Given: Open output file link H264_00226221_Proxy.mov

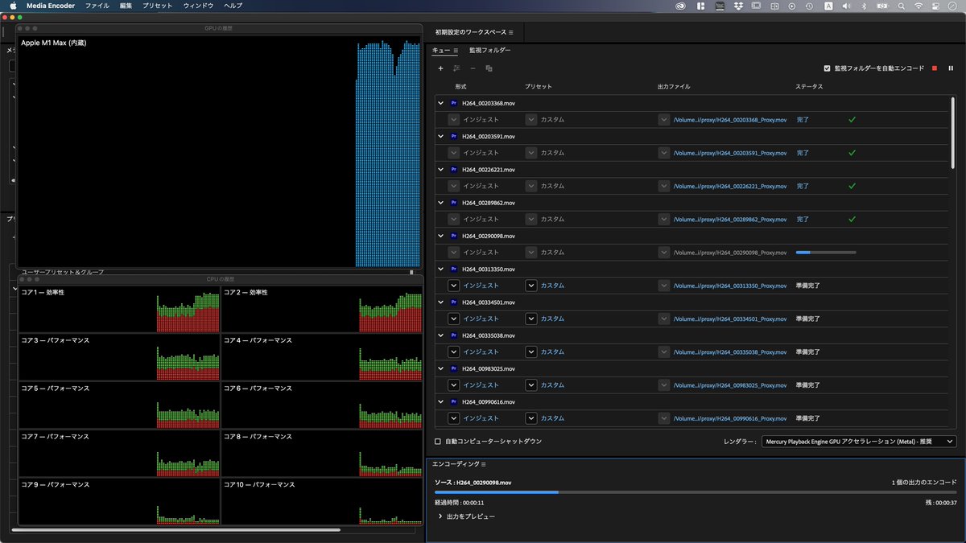Looking at the screenshot, I should [730, 186].
